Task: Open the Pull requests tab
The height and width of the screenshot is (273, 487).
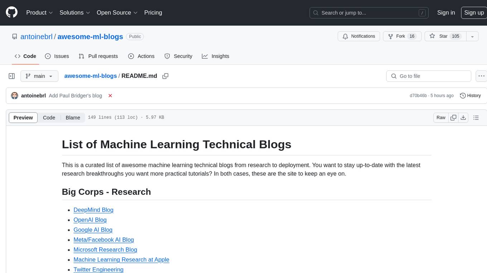Action: coord(98,56)
